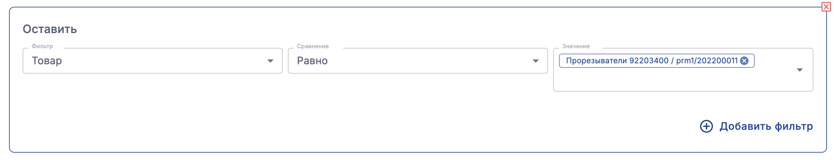The image size is (834, 160).
Task: Open the Значение dropdown arrow
Action: [799, 70]
